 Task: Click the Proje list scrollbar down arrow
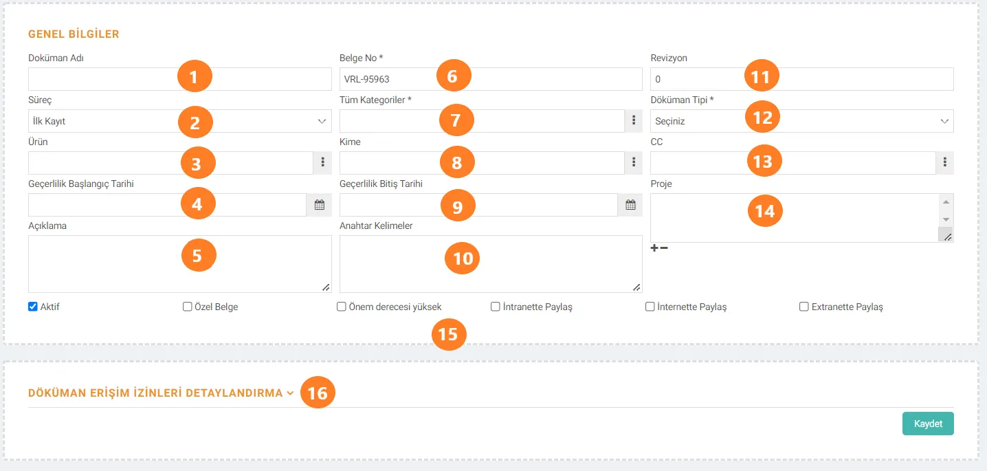coord(946,219)
